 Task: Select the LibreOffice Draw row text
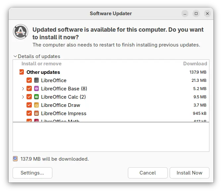click(61, 105)
